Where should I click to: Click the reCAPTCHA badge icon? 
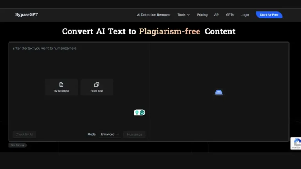point(297,143)
